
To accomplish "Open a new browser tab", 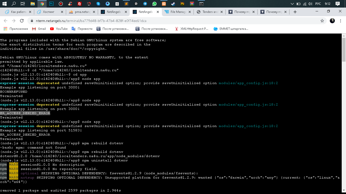I will [295, 12].
